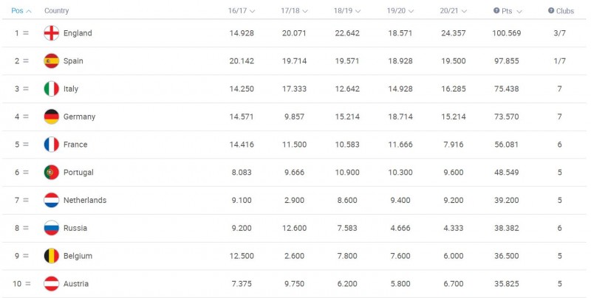
Task: Sort by the 16/17 season column
Action: (x=242, y=11)
